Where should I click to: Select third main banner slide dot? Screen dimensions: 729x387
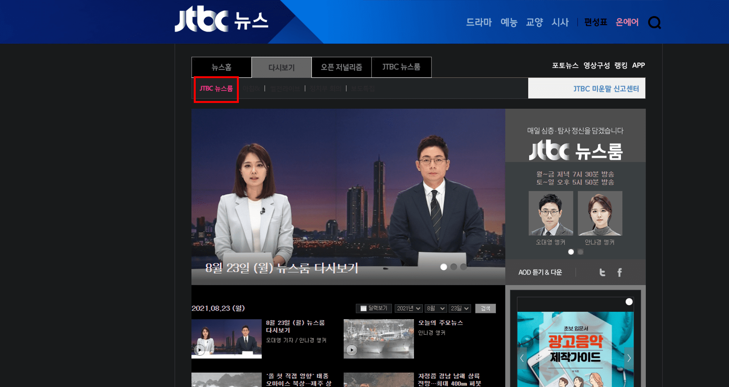click(x=463, y=267)
